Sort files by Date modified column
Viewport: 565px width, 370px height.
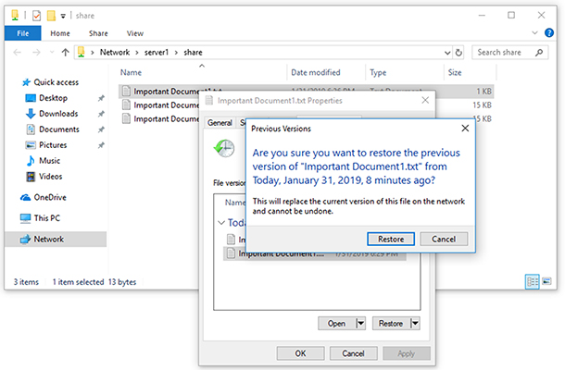[316, 72]
